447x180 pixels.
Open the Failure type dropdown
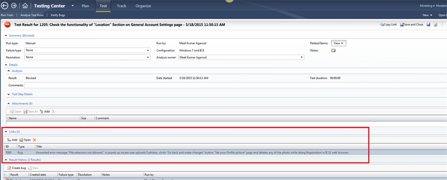pos(87,50)
